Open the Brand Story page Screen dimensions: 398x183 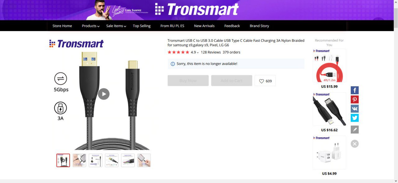click(259, 26)
